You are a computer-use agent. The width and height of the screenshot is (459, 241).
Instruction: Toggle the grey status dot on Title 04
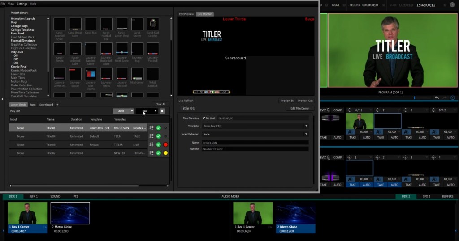point(165,136)
